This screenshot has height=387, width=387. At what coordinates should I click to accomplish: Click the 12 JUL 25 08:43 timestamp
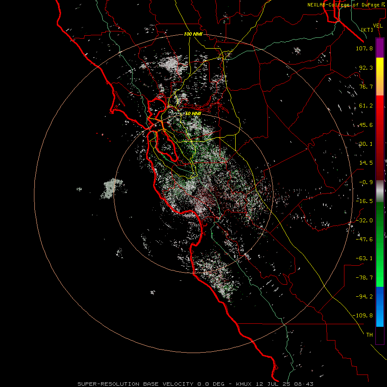coord(285,384)
